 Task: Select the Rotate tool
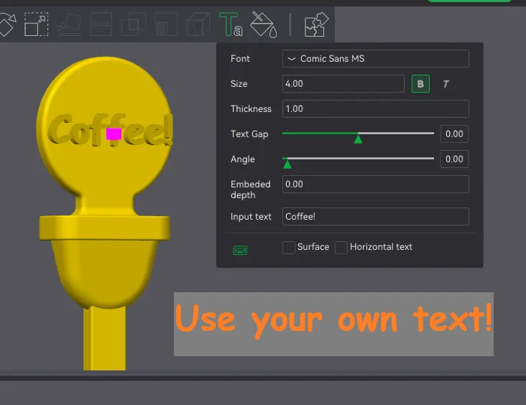pos(6,25)
